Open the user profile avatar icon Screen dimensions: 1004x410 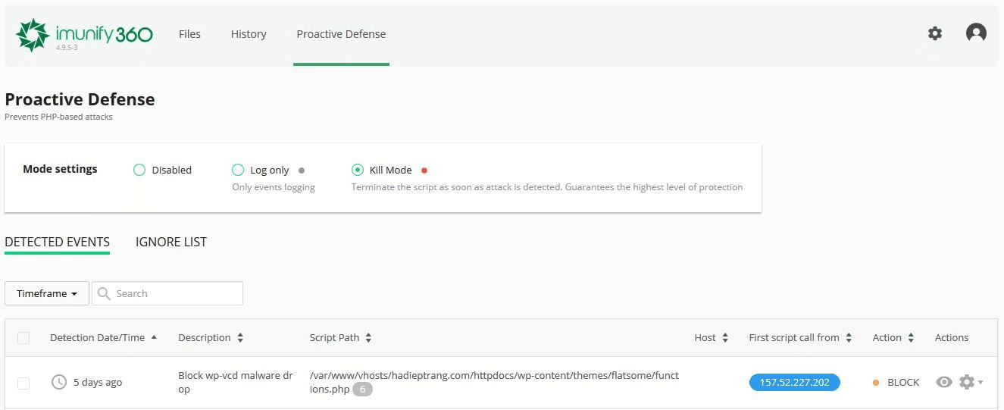976,33
